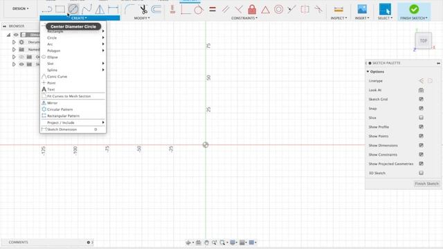The image size is (443, 249).
Task: Open the DESIGN workspace dropdown
Action: click(x=20, y=8)
